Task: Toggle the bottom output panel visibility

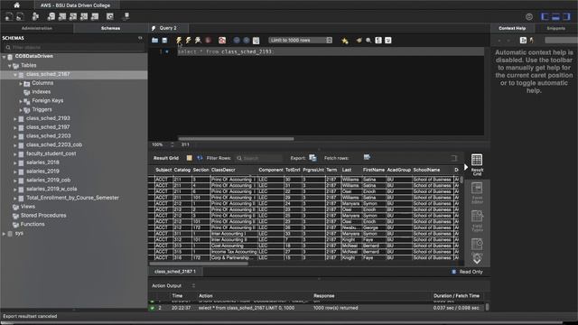Action: tap(555, 16)
